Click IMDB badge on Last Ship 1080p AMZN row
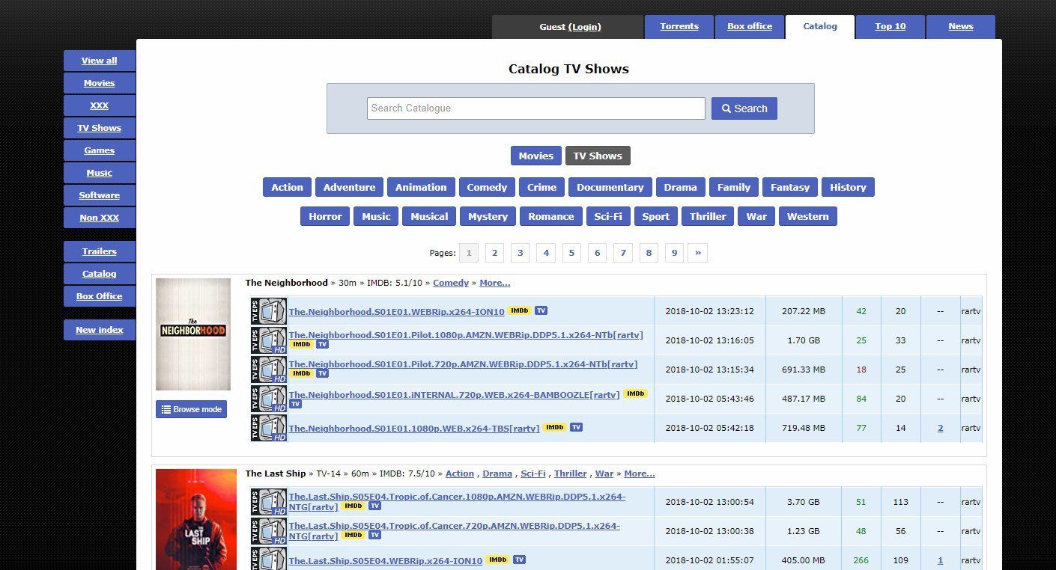 click(353, 506)
